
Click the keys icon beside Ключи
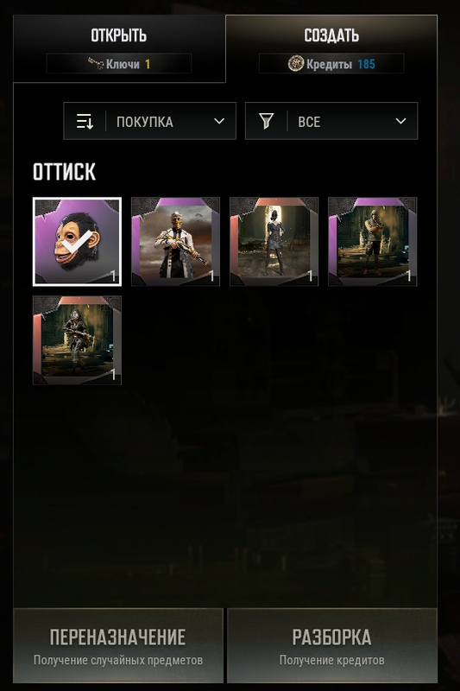coord(95,64)
